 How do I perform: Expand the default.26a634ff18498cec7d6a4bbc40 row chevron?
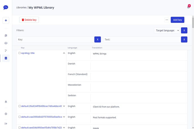point(64,106)
